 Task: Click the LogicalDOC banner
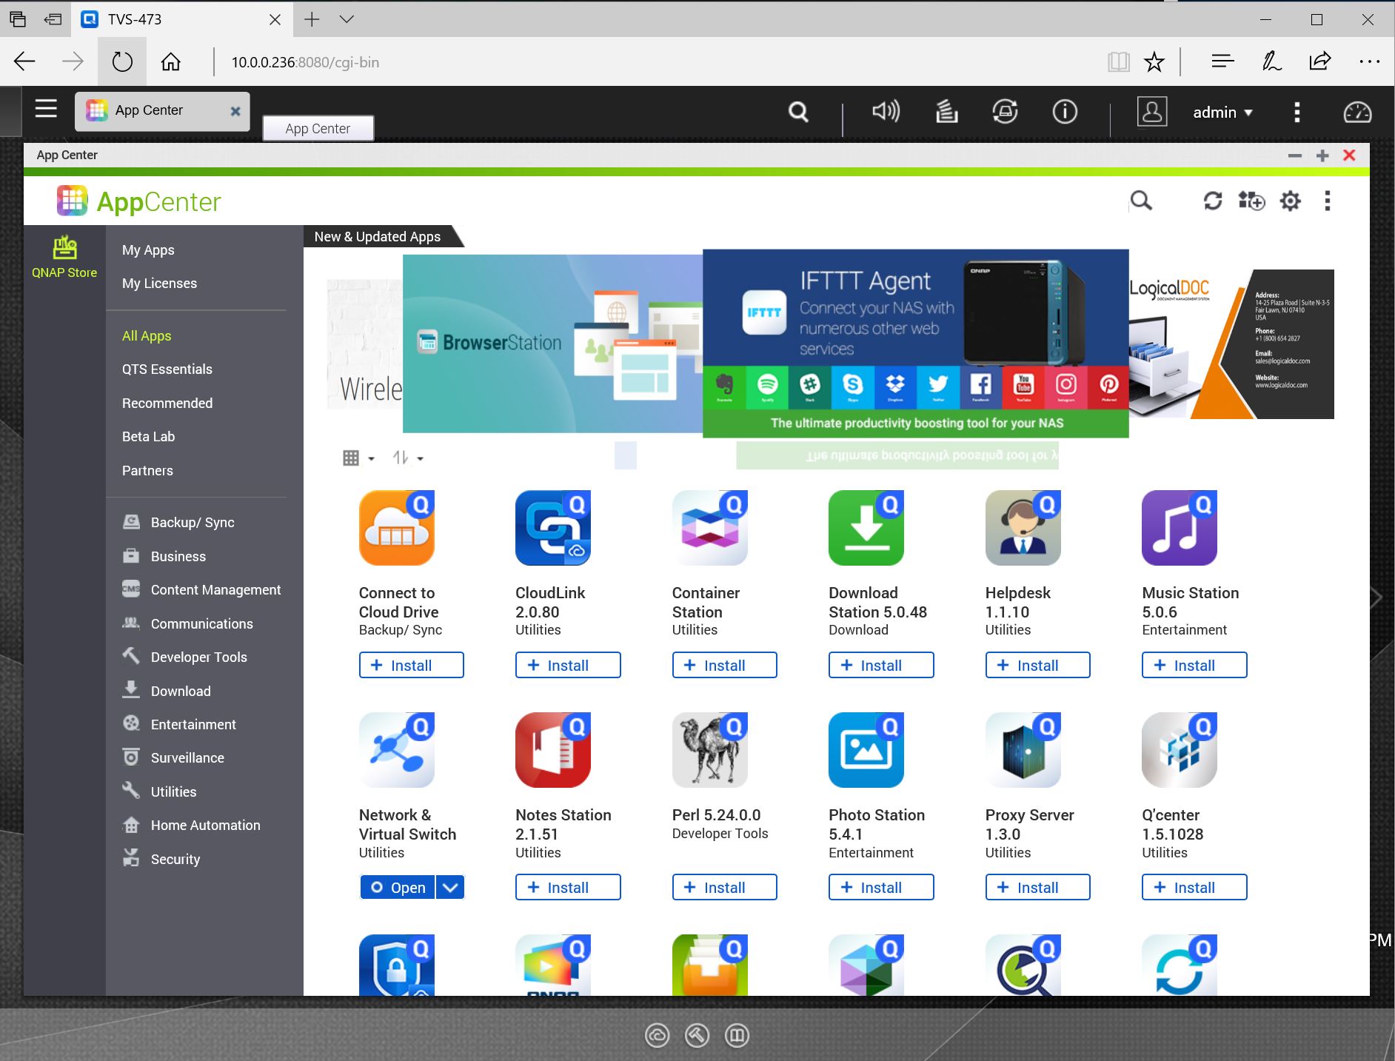(1231, 344)
